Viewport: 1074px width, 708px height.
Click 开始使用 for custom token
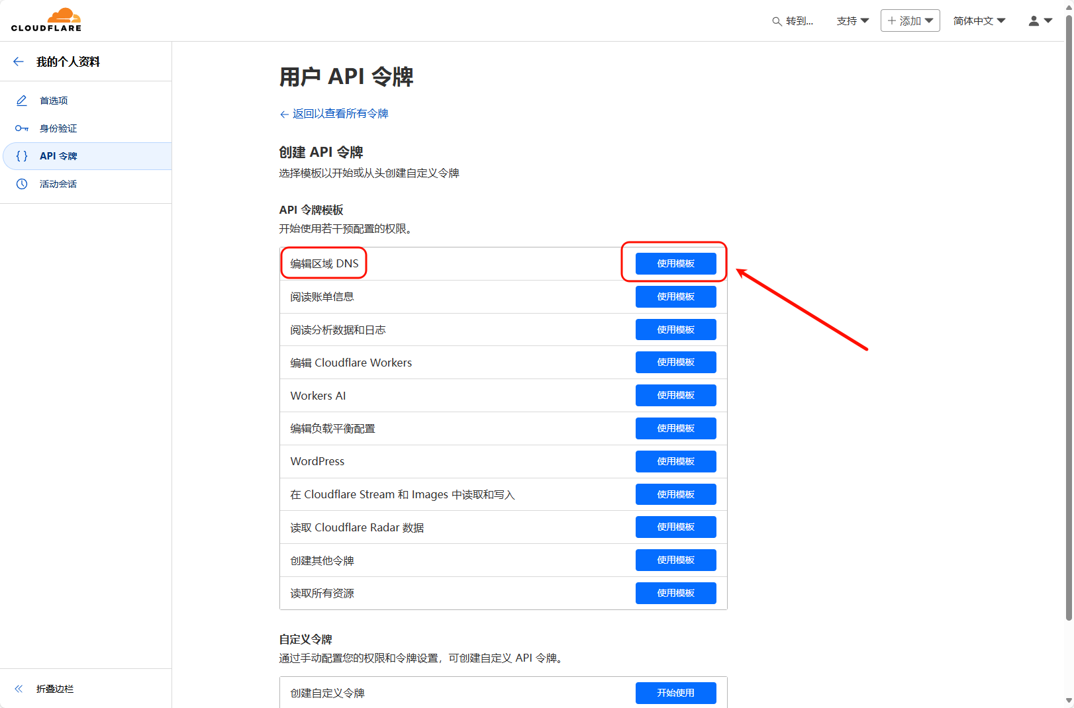675,693
